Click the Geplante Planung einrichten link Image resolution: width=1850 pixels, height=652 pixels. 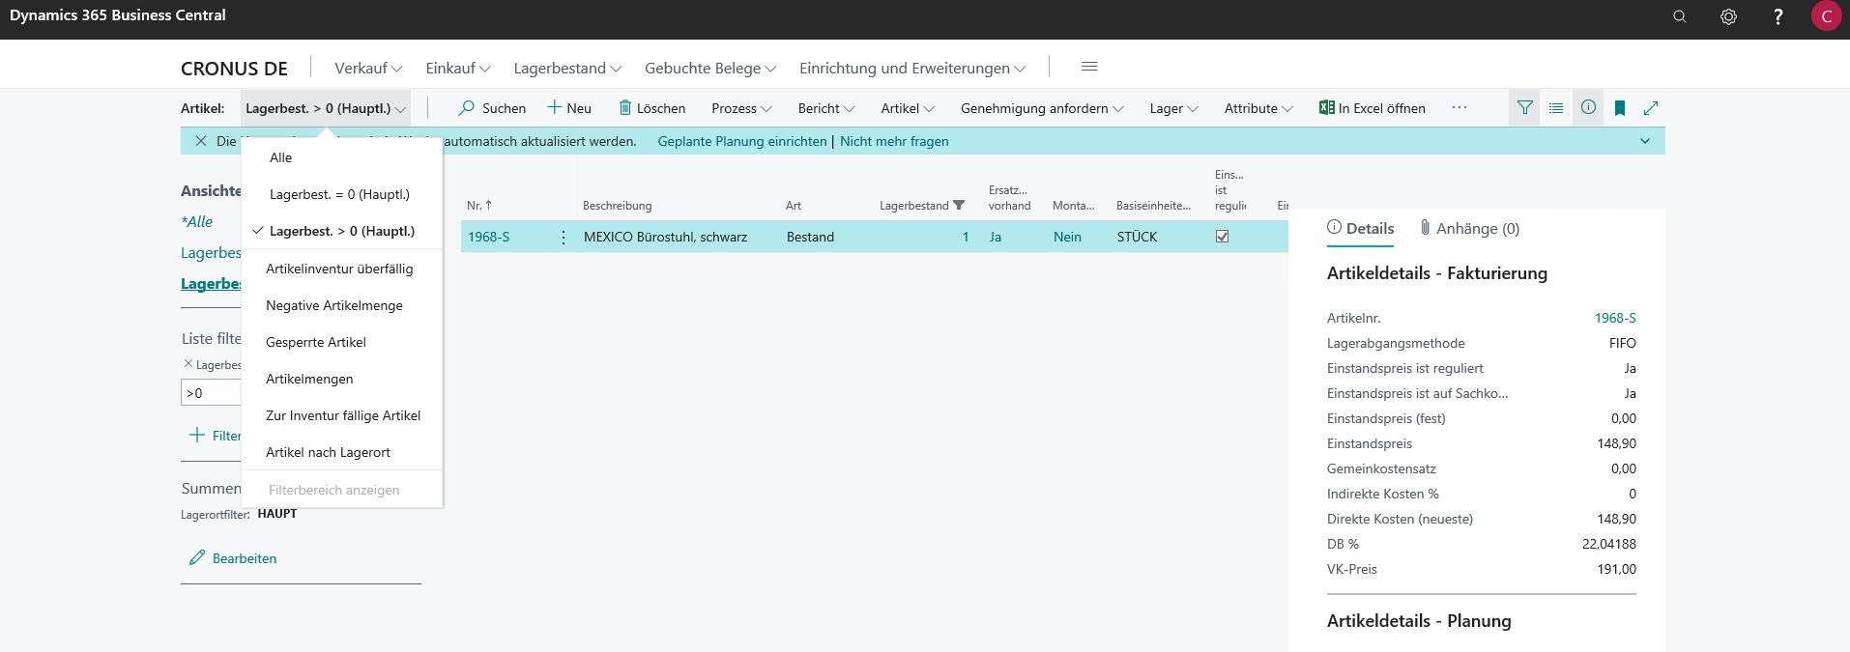pyautogui.click(x=742, y=141)
